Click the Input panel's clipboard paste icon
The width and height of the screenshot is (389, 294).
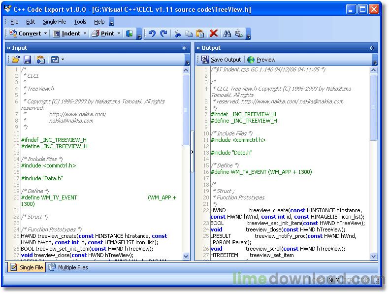coord(40,60)
